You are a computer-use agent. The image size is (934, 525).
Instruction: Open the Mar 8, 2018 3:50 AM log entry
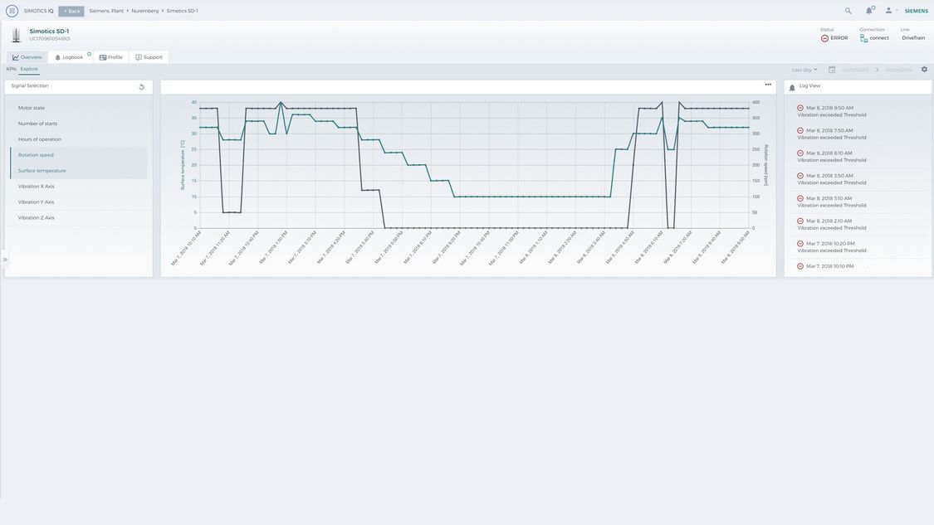(x=858, y=179)
